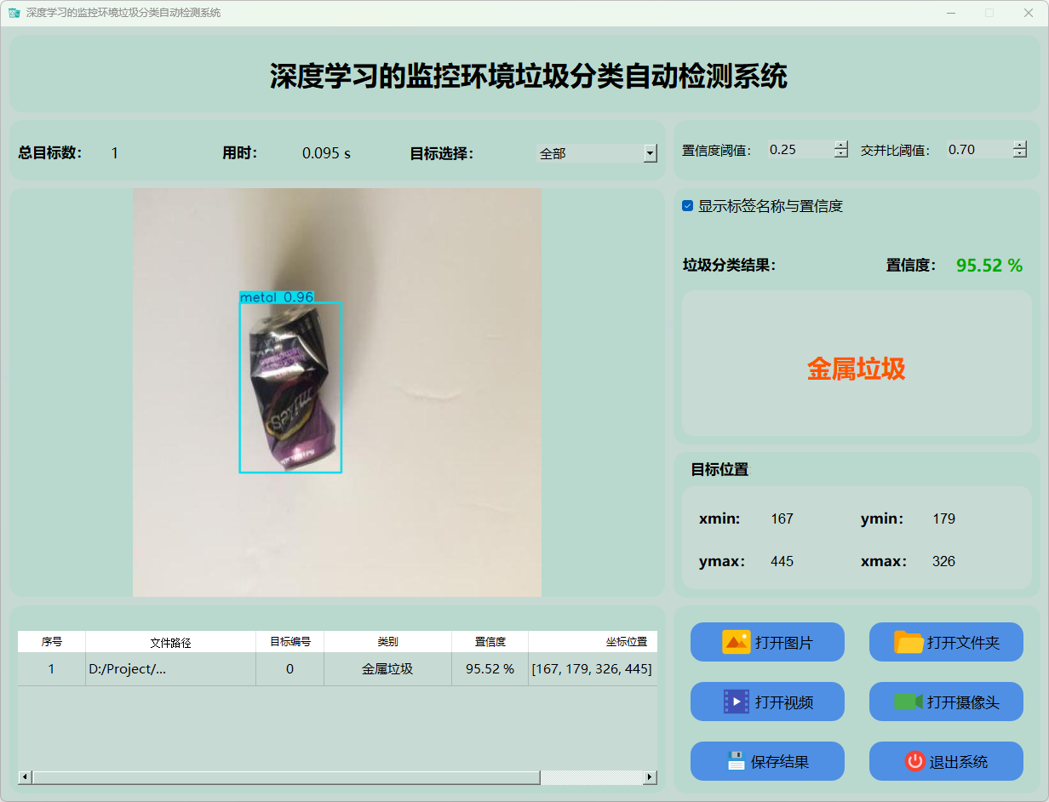The height and width of the screenshot is (802, 1049).
Task: Click the 总目标数 value 1
Action: [115, 153]
